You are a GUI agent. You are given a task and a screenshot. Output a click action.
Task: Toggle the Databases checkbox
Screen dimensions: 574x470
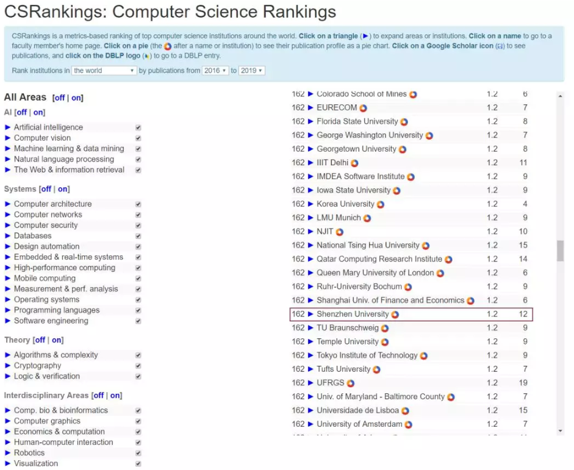click(138, 237)
